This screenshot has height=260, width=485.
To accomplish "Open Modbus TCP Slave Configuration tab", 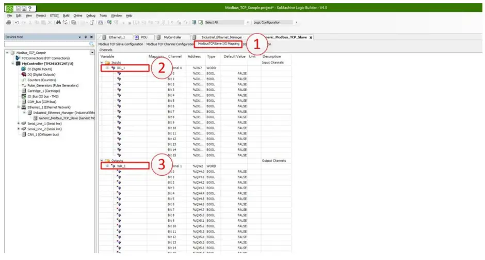I will pyautogui.click(x=121, y=44).
